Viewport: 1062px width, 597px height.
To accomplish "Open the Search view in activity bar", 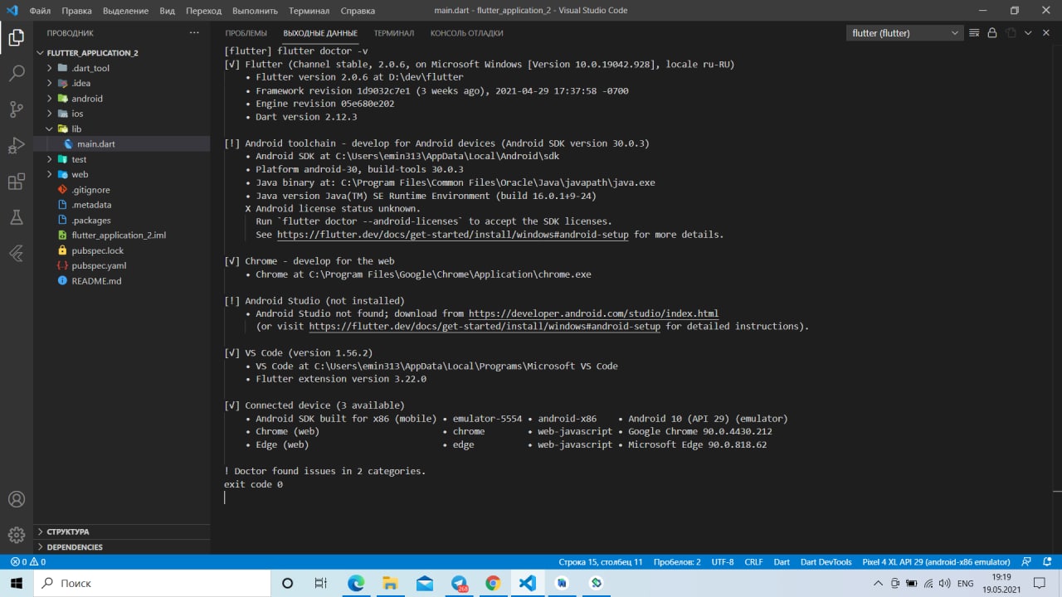I will (17, 73).
